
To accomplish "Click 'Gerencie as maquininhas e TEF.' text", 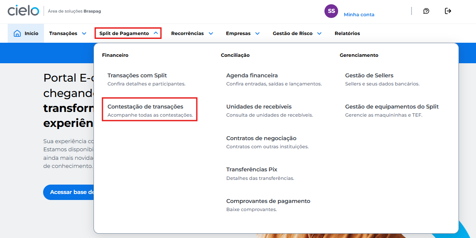I will click(384, 115).
